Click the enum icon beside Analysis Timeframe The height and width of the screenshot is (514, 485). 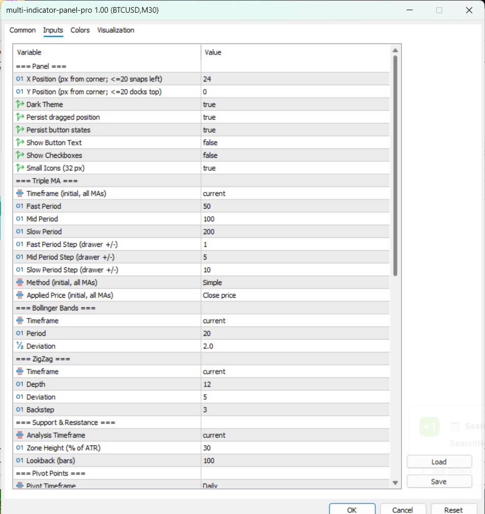pos(20,435)
